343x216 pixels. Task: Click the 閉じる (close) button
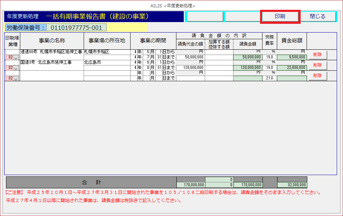(x=317, y=16)
